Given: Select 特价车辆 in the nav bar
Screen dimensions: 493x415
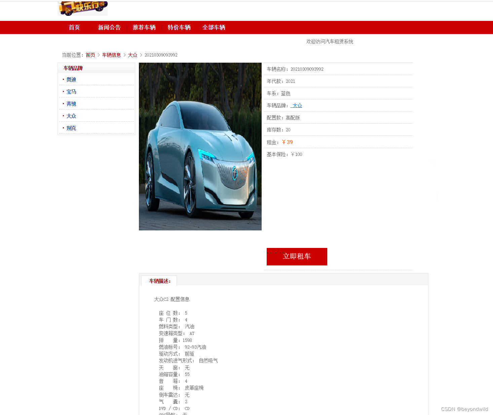Looking at the screenshot, I should (x=179, y=28).
